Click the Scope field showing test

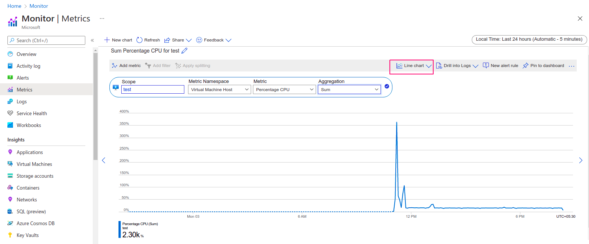153,89
